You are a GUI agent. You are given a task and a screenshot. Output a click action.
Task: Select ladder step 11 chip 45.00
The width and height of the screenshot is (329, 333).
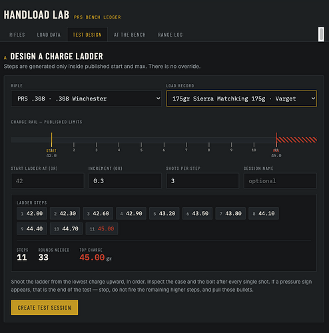(x=102, y=228)
